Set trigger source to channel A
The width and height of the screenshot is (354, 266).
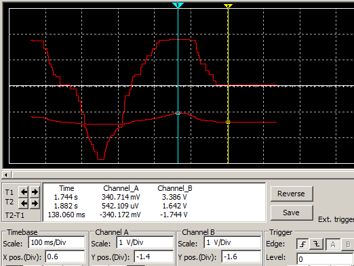coord(333,244)
